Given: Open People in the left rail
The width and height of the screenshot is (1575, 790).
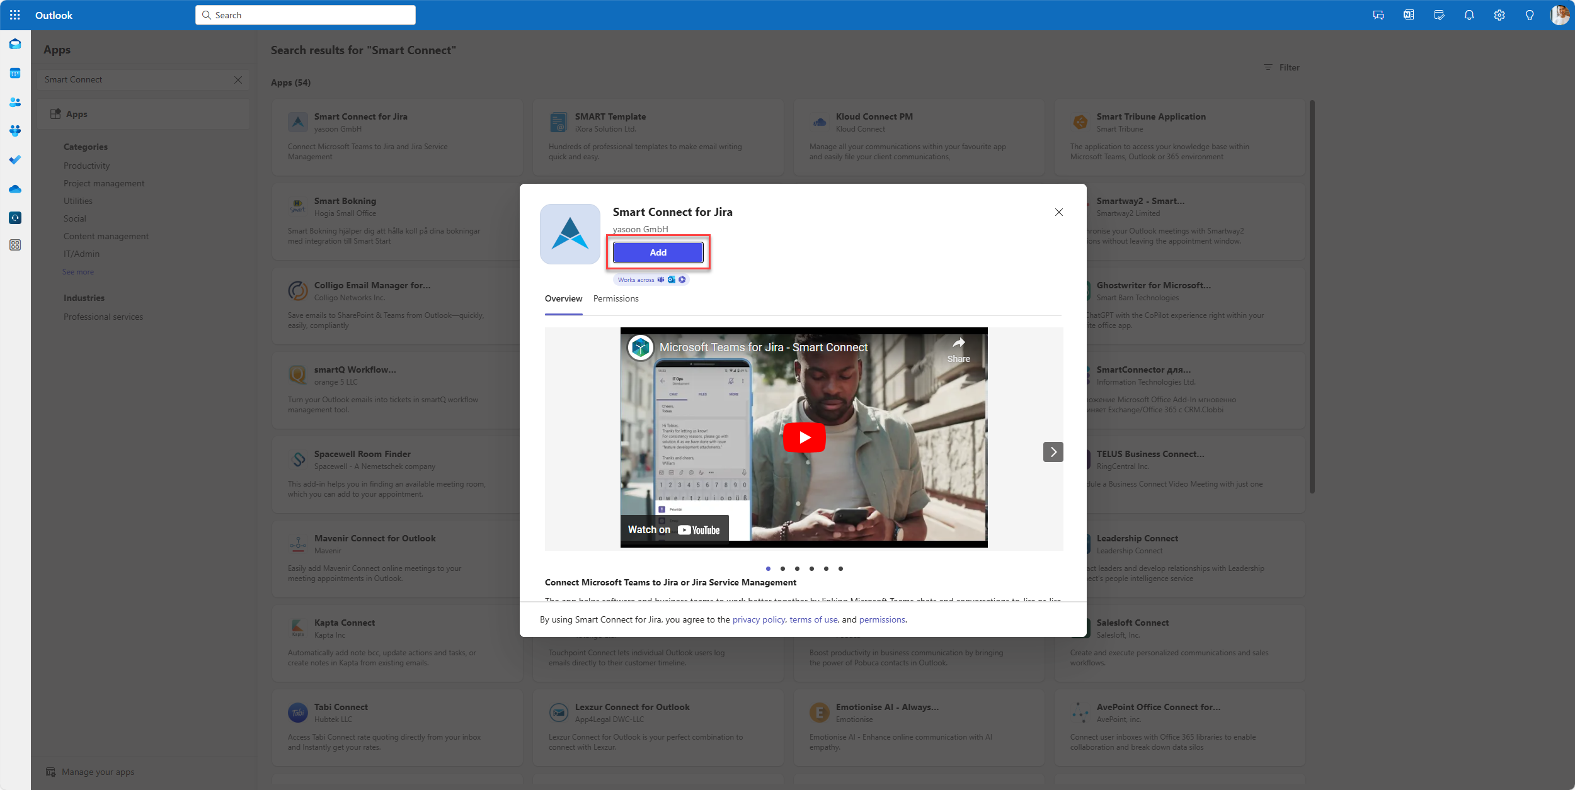Looking at the screenshot, I should (15, 102).
